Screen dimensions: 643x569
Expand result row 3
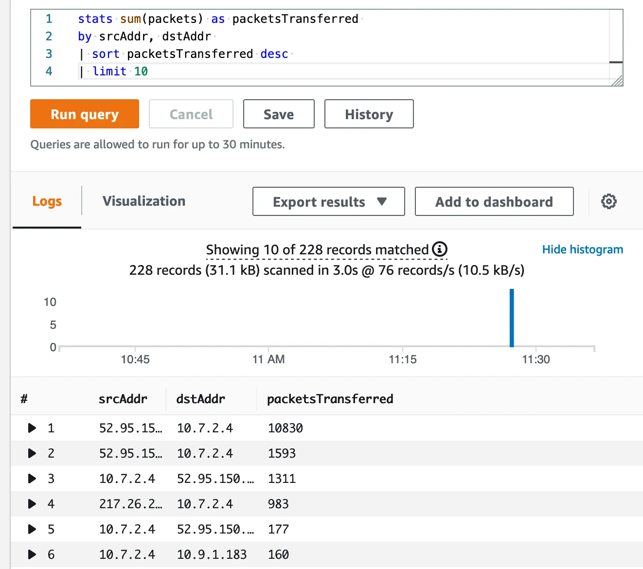[32, 479]
